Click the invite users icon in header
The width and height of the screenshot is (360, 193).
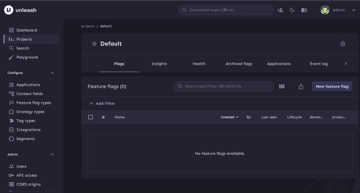[x=280, y=10]
